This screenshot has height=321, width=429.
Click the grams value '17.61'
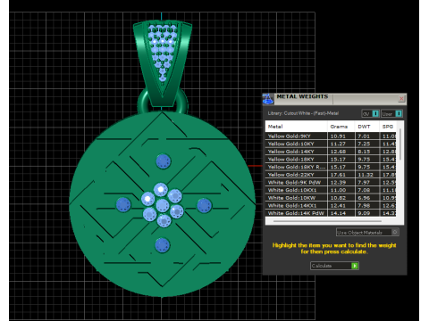point(338,175)
